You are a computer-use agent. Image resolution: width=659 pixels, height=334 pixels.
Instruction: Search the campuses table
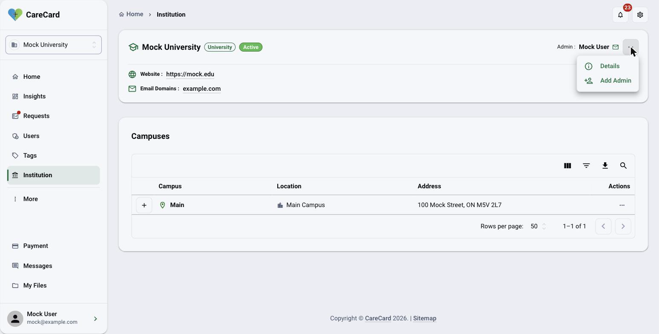click(x=623, y=166)
